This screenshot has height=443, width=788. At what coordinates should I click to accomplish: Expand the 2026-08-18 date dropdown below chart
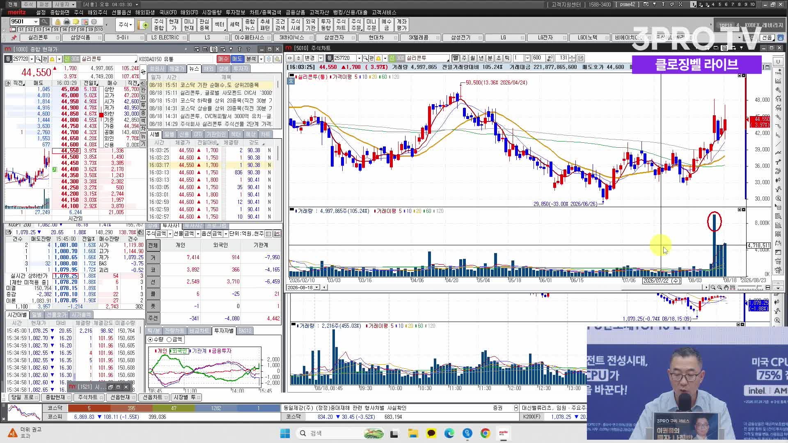[x=316, y=288]
